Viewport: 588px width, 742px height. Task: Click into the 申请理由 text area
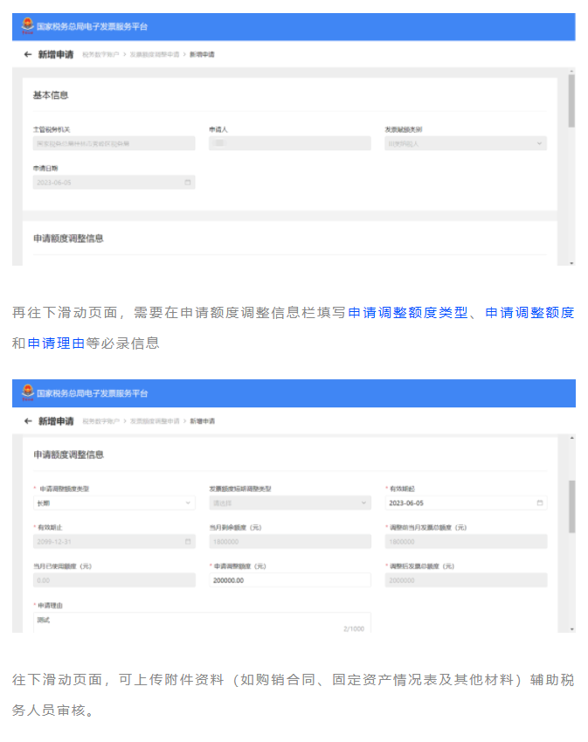coord(201,621)
